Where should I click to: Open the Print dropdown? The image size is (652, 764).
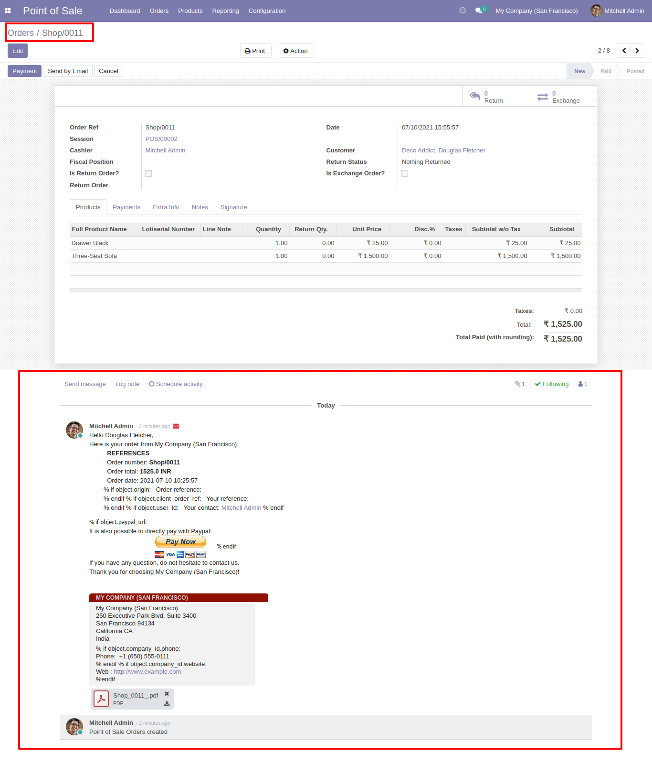point(255,51)
